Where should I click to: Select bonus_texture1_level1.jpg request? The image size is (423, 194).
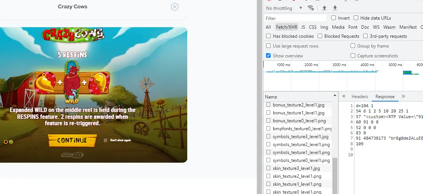(298, 113)
